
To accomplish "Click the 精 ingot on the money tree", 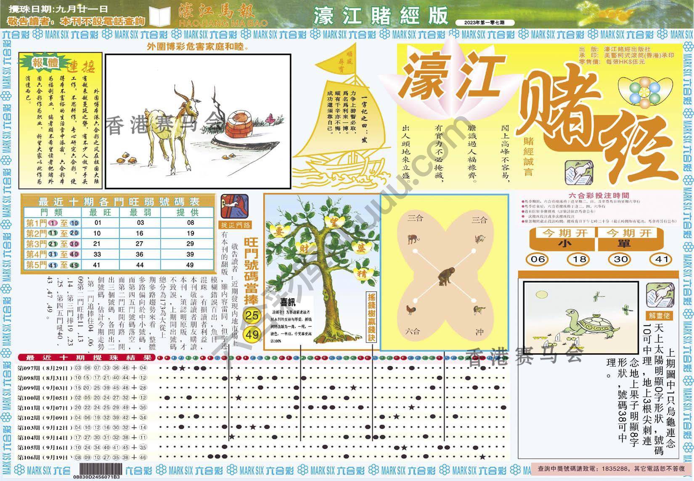I will click(x=363, y=275).
